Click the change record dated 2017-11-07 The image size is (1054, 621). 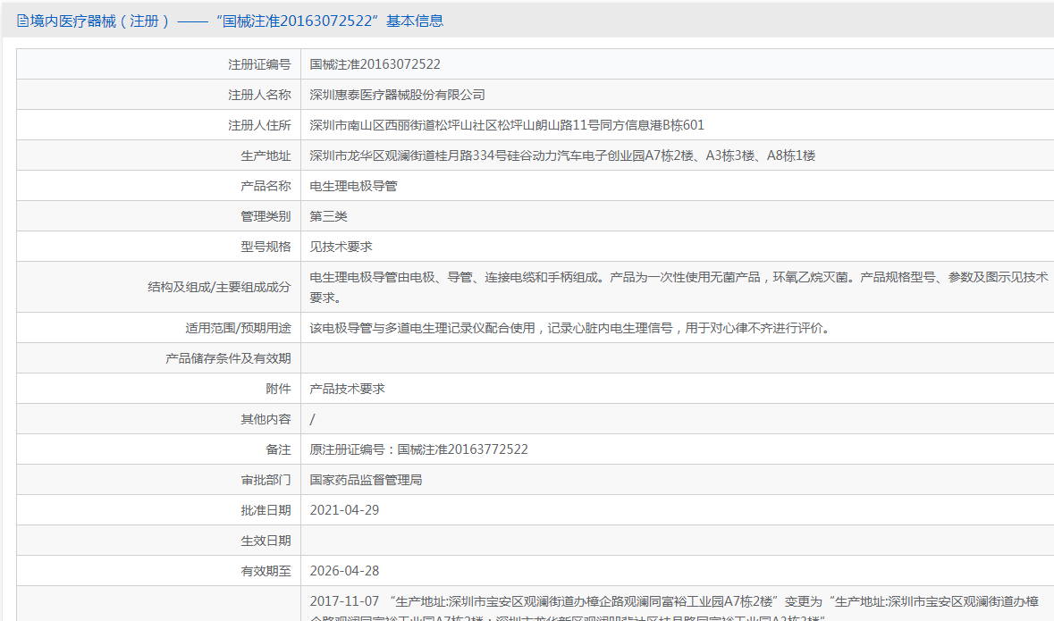coord(674,609)
